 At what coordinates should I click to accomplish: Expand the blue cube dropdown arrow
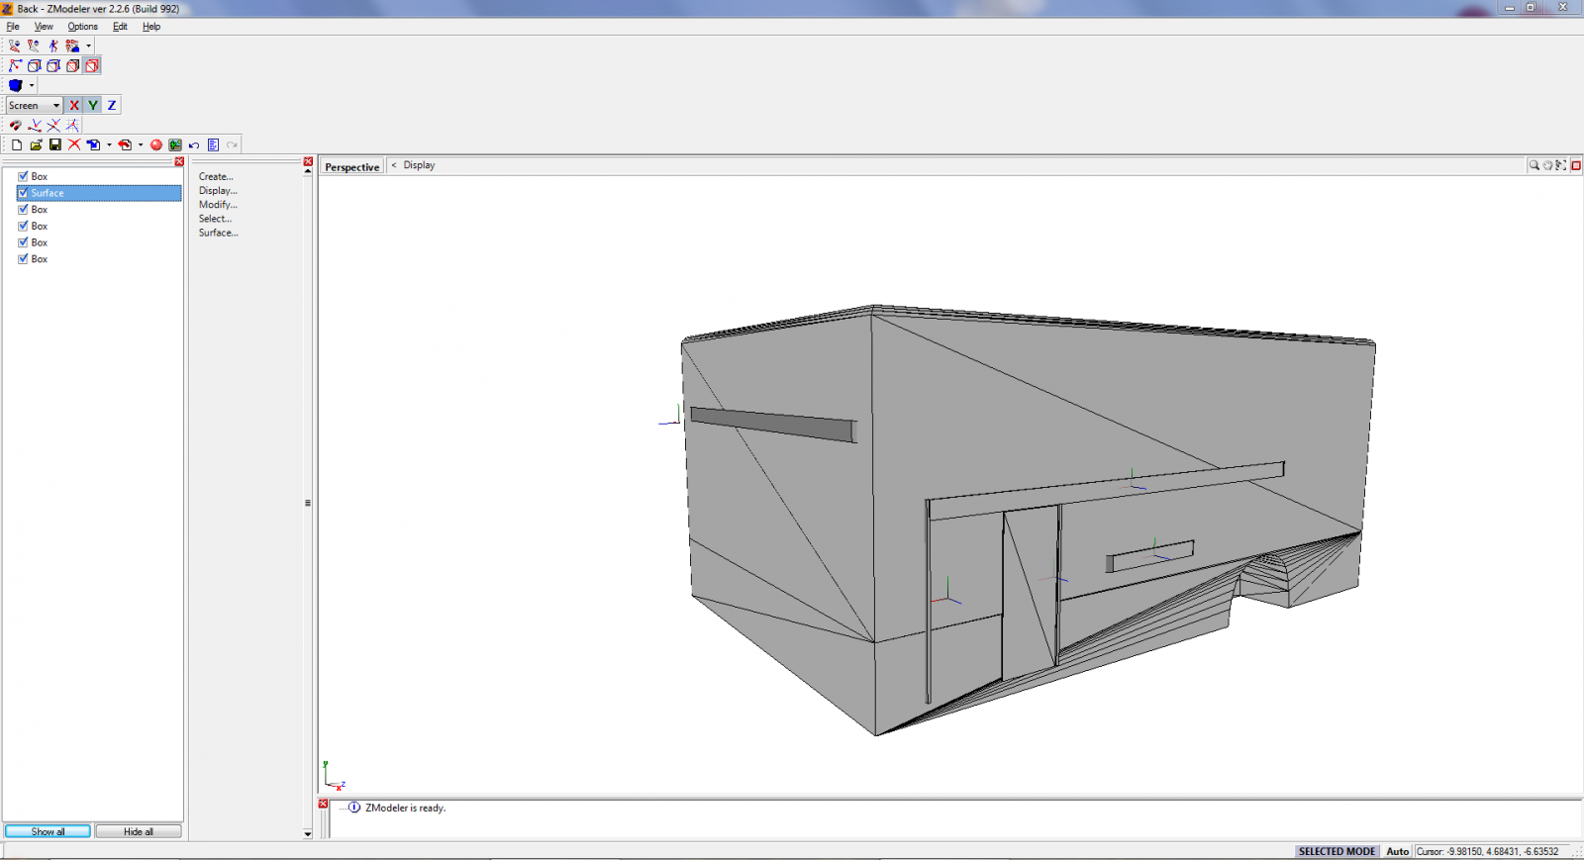[32, 85]
